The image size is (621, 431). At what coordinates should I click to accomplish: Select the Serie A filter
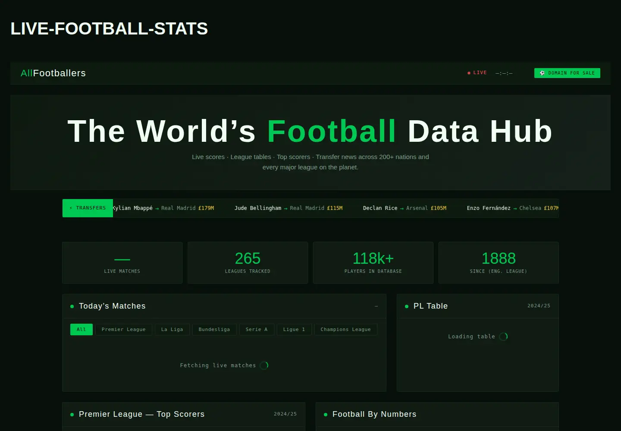point(257,330)
